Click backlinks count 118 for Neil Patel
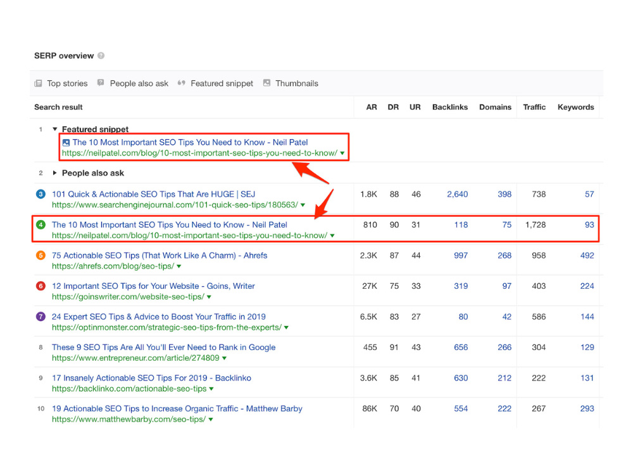633x474 pixels. click(x=461, y=225)
